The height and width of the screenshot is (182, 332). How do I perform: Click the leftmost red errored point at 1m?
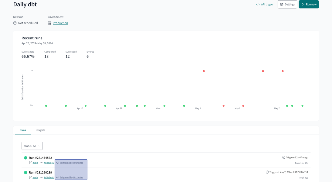click(204, 71)
